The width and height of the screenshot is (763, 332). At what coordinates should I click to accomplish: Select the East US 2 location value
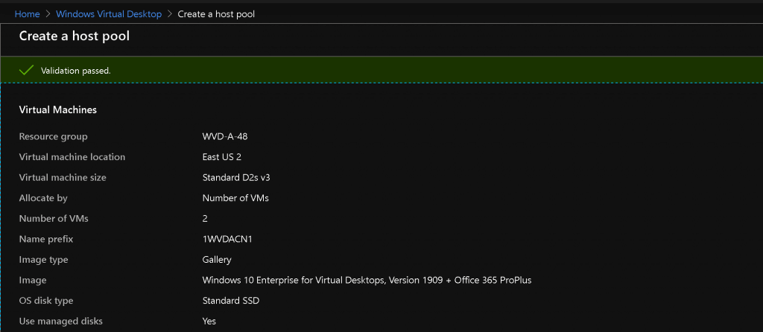pyautogui.click(x=222, y=157)
